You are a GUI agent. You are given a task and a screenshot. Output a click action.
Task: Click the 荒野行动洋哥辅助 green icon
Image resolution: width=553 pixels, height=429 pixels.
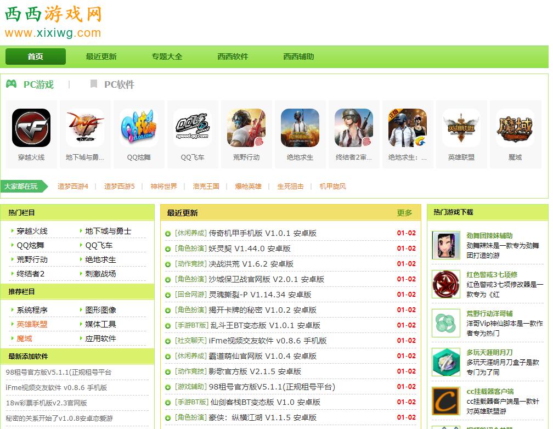446,323
